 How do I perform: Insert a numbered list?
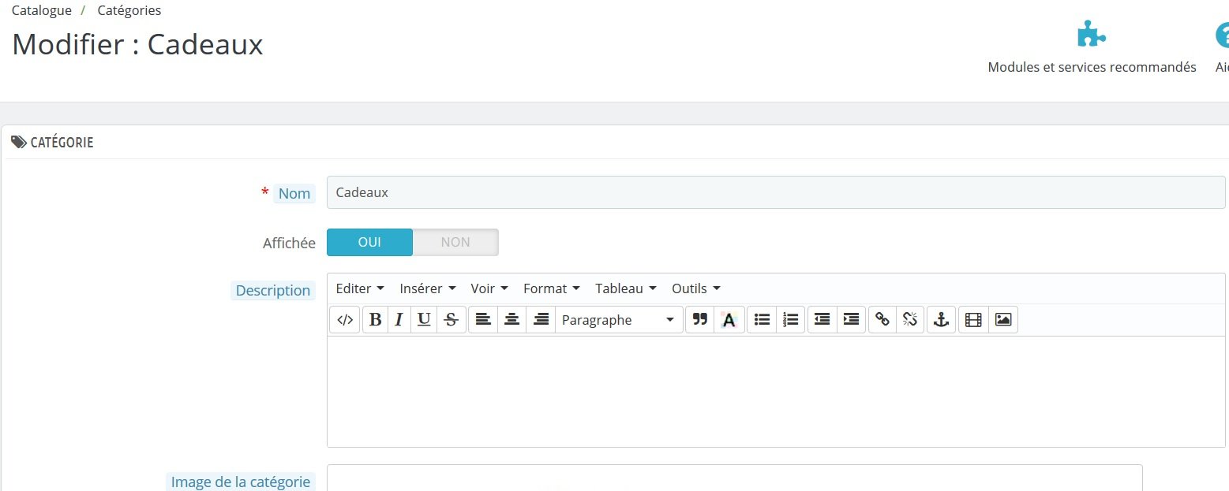point(790,319)
